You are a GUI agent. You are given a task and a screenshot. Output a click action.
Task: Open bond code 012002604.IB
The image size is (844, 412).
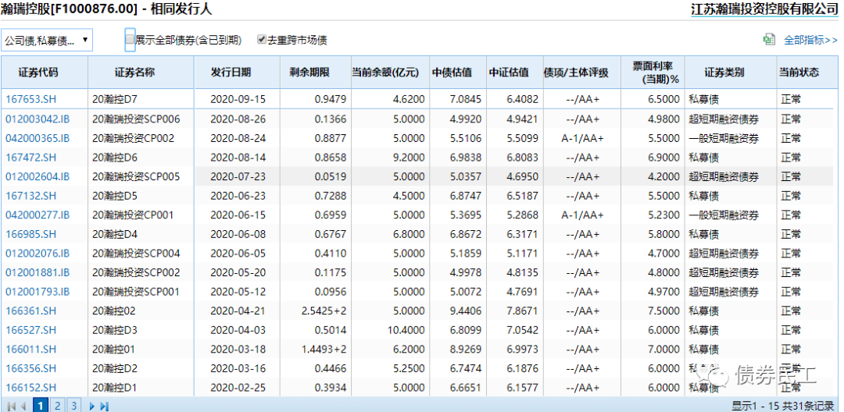point(38,176)
